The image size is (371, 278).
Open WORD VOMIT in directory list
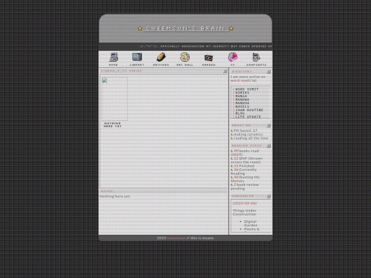point(247,89)
